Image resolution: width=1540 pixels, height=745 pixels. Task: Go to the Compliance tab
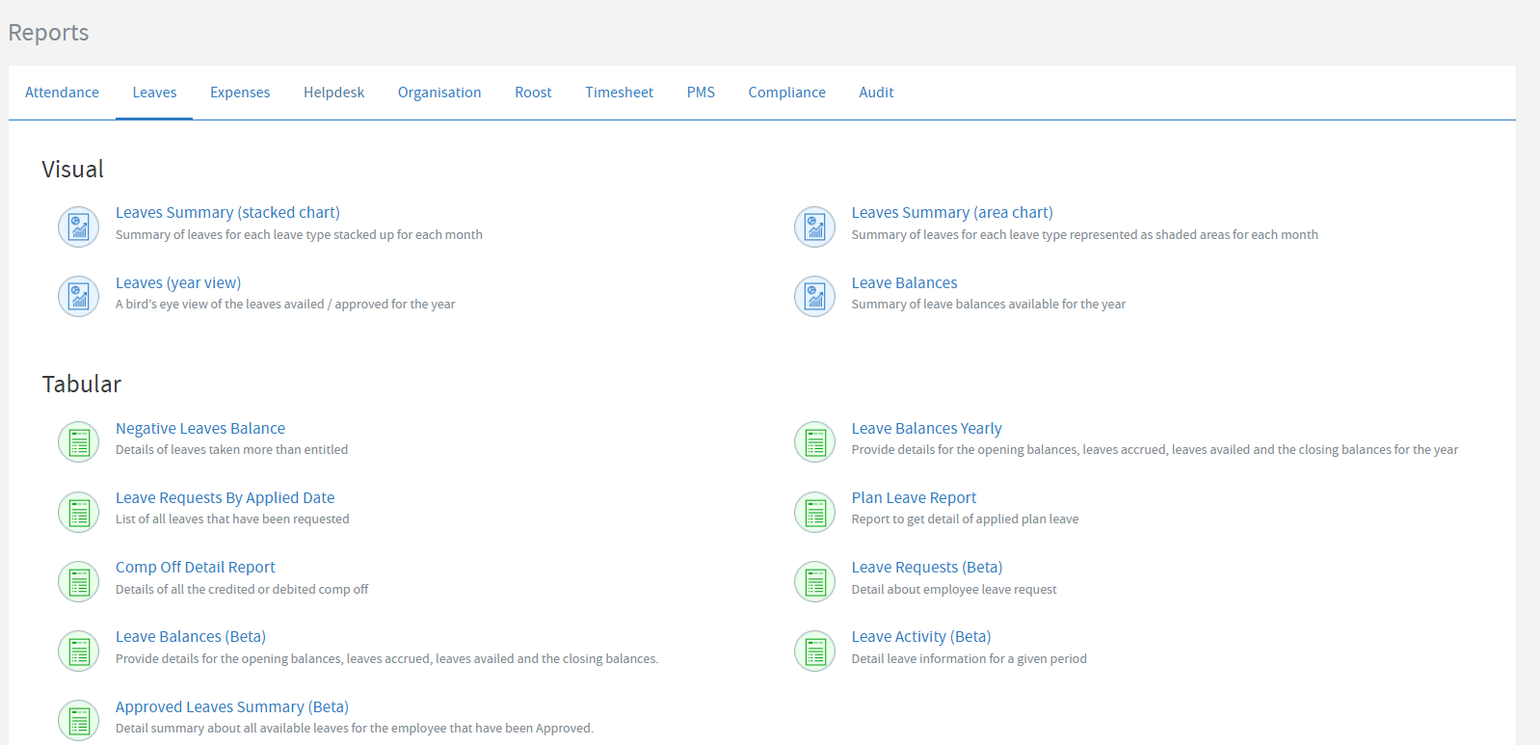pos(786,93)
